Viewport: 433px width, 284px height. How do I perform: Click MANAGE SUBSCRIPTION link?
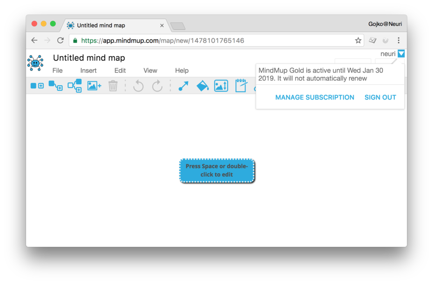click(315, 97)
